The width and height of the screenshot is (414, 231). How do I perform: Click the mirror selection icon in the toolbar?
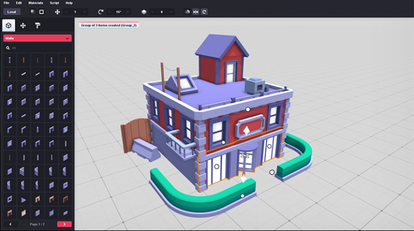coord(196,12)
